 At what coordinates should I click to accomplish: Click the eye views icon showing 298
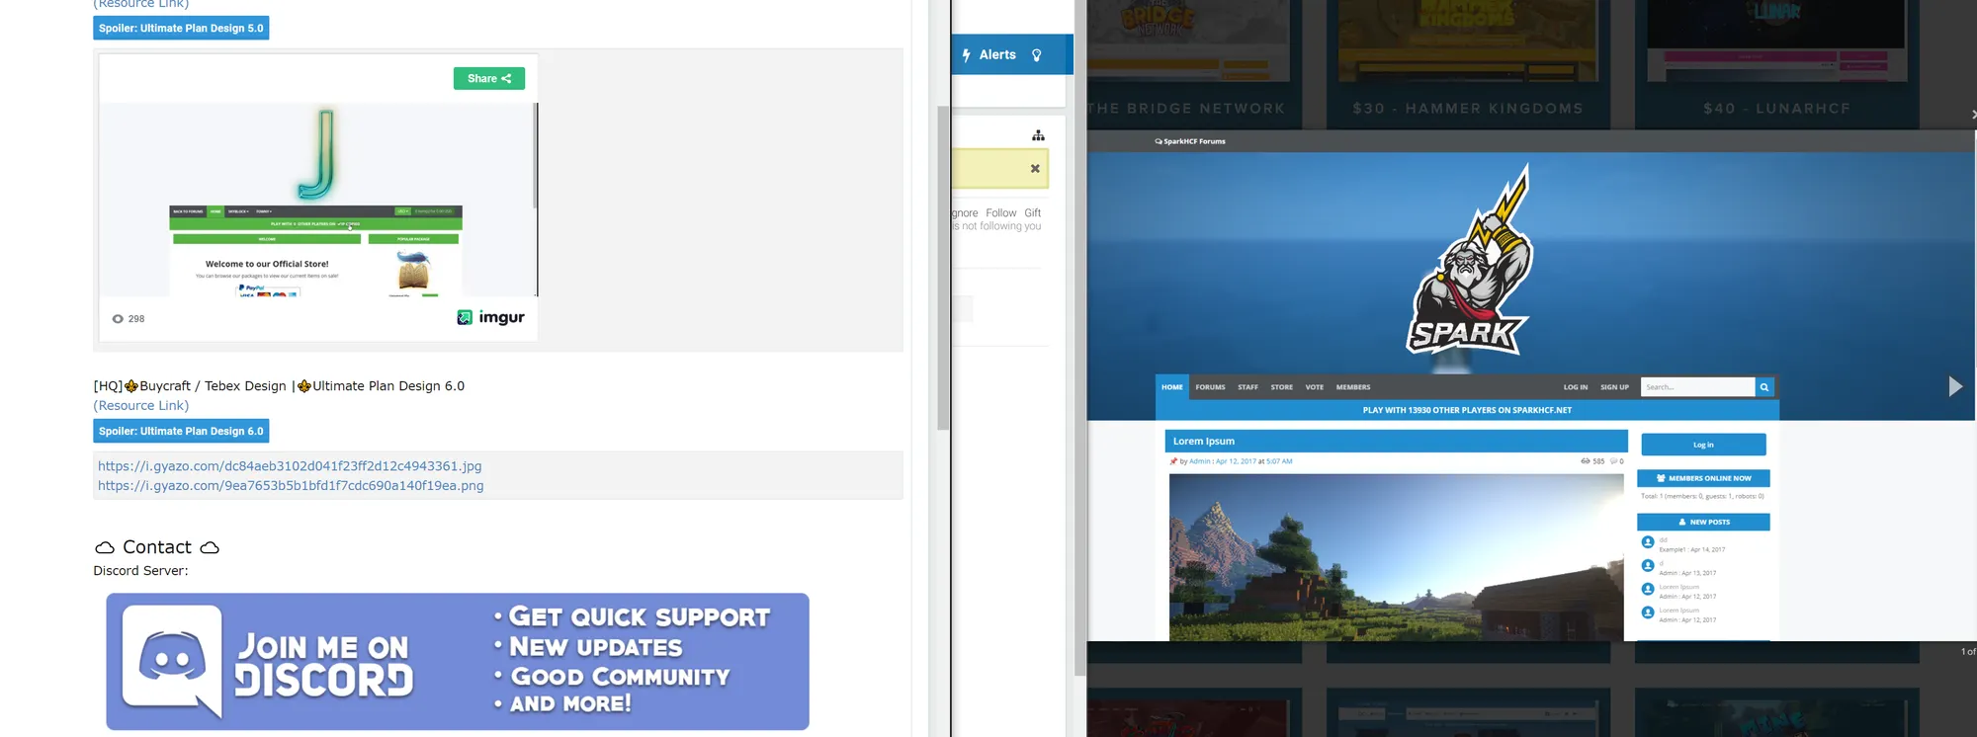click(x=119, y=319)
